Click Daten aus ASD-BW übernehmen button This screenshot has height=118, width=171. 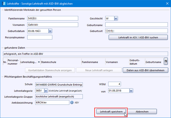(x=145, y=70)
